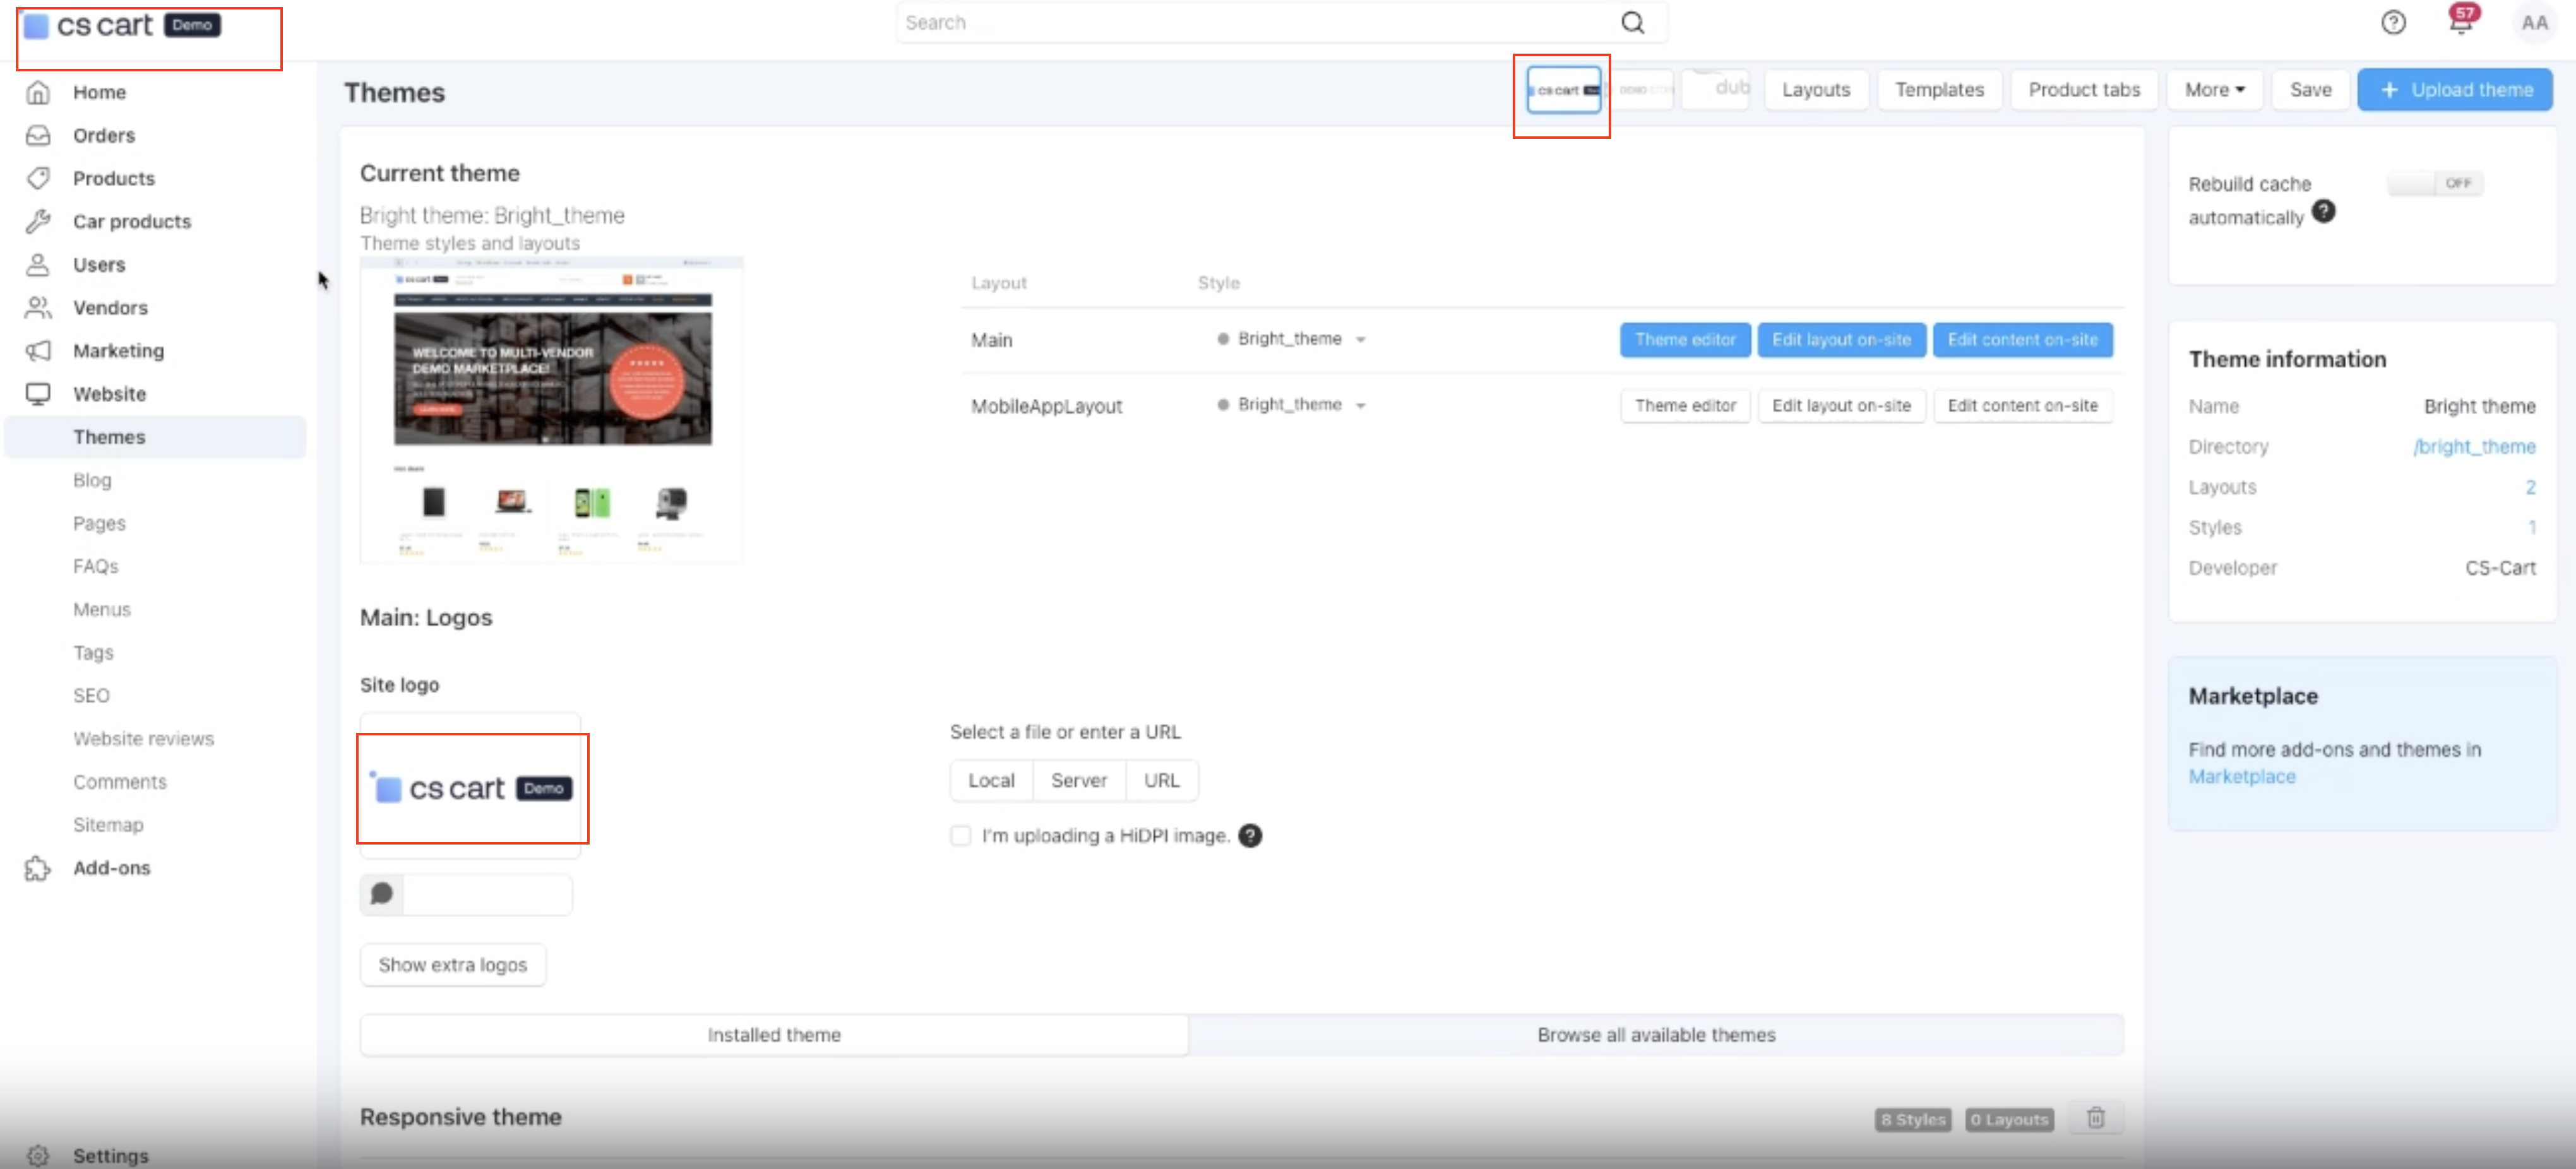2576x1169 pixels.
Task: Open the AA user account avatar
Action: (x=2535, y=22)
